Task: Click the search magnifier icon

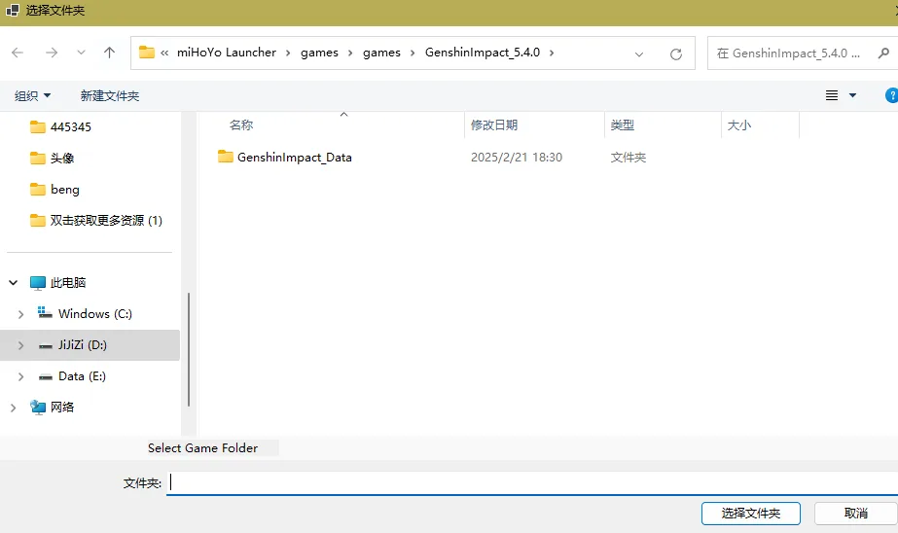Action: tap(883, 53)
